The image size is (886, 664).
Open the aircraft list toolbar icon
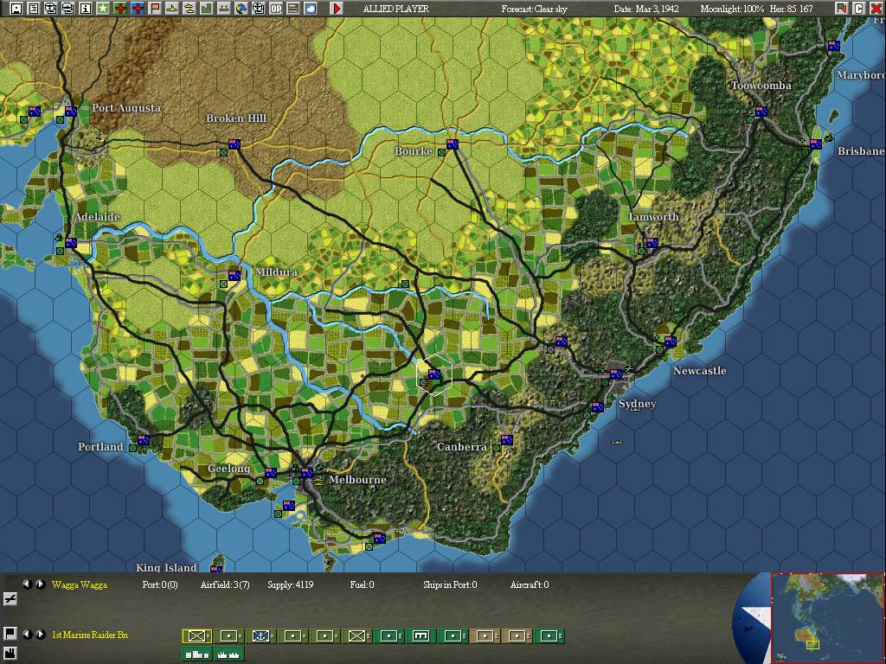(51, 9)
